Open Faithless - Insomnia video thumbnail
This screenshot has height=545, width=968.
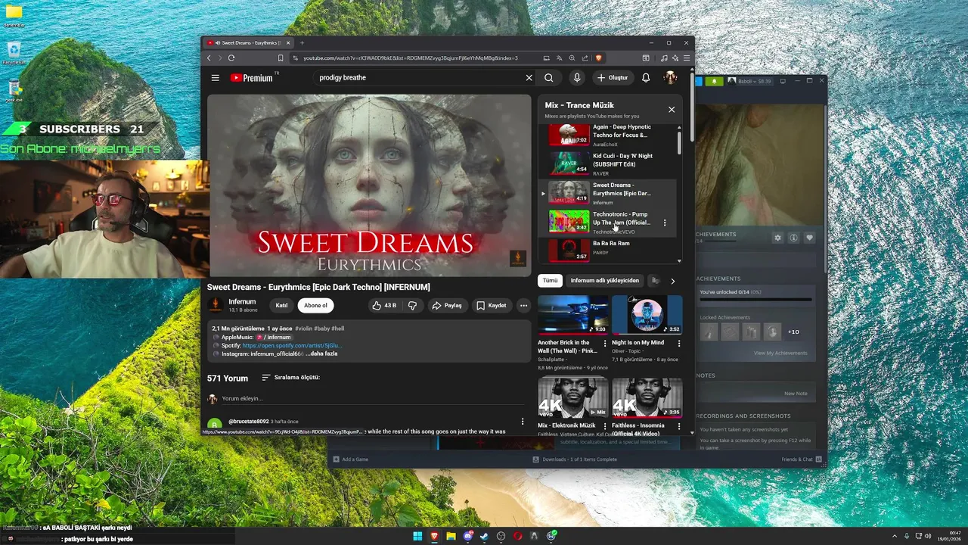pyautogui.click(x=647, y=397)
